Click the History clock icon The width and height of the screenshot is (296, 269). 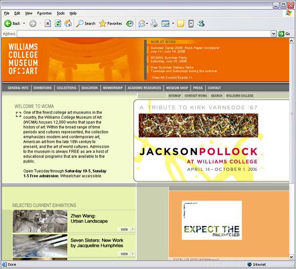pos(130,23)
